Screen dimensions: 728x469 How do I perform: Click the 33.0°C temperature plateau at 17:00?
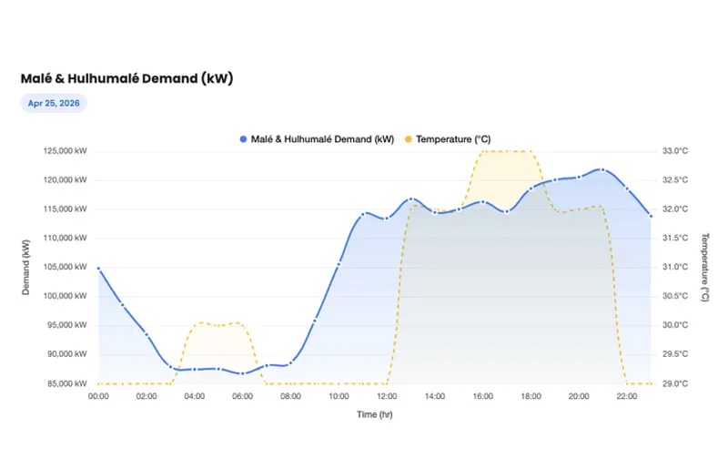(506, 151)
